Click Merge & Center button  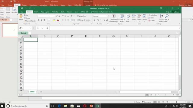coord(84,20)
